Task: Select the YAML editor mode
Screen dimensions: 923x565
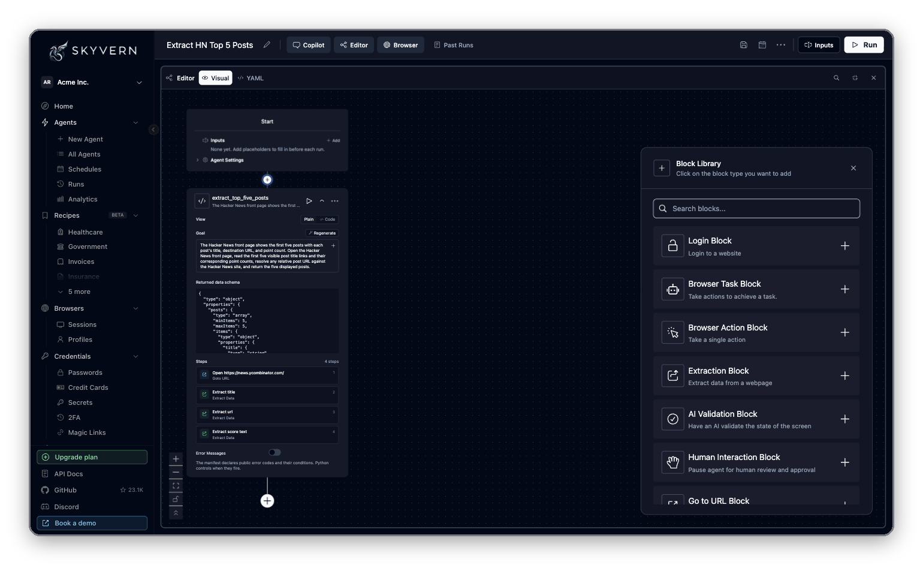Action: [x=251, y=78]
